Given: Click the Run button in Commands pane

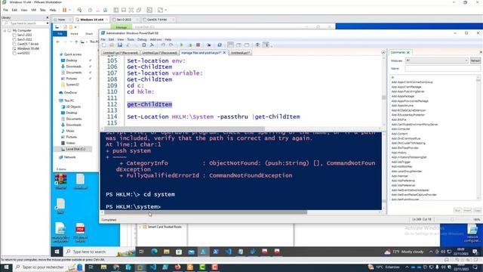Looking at the screenshot, I should click(458, 210).
